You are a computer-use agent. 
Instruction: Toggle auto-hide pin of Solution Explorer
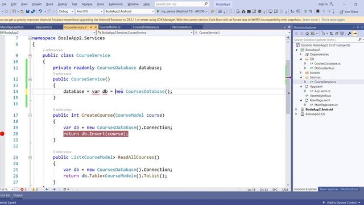[x=358, y=27]
